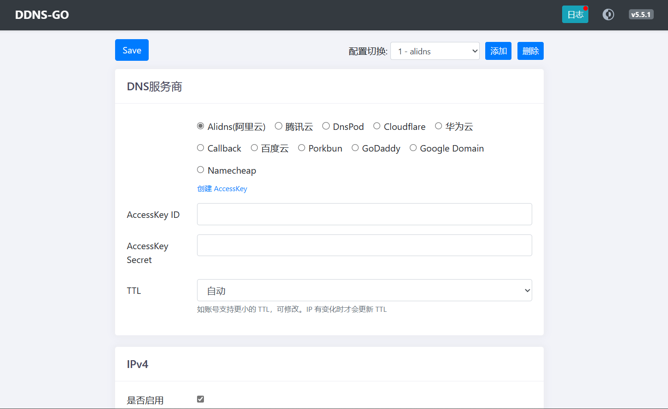The width and height of the screenshot is (668, 409).
Task: Click the v5.5.1 version badge
Action: (641, 15)
